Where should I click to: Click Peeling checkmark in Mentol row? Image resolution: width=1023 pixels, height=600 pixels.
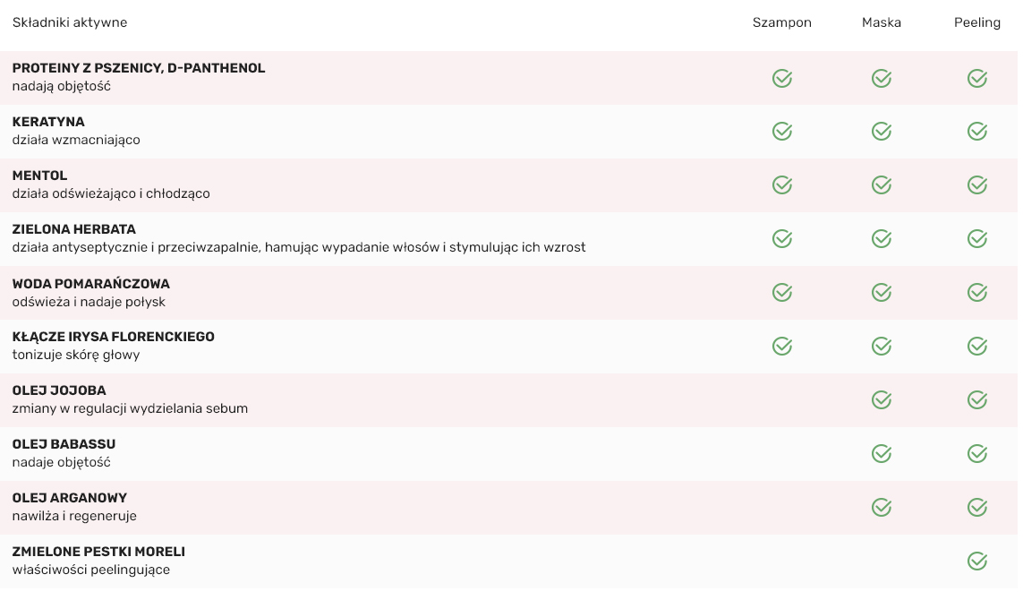click(977, 185)
